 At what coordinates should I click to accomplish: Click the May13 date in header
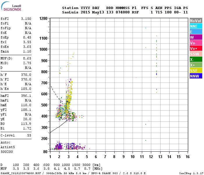[x=98, y=12]
